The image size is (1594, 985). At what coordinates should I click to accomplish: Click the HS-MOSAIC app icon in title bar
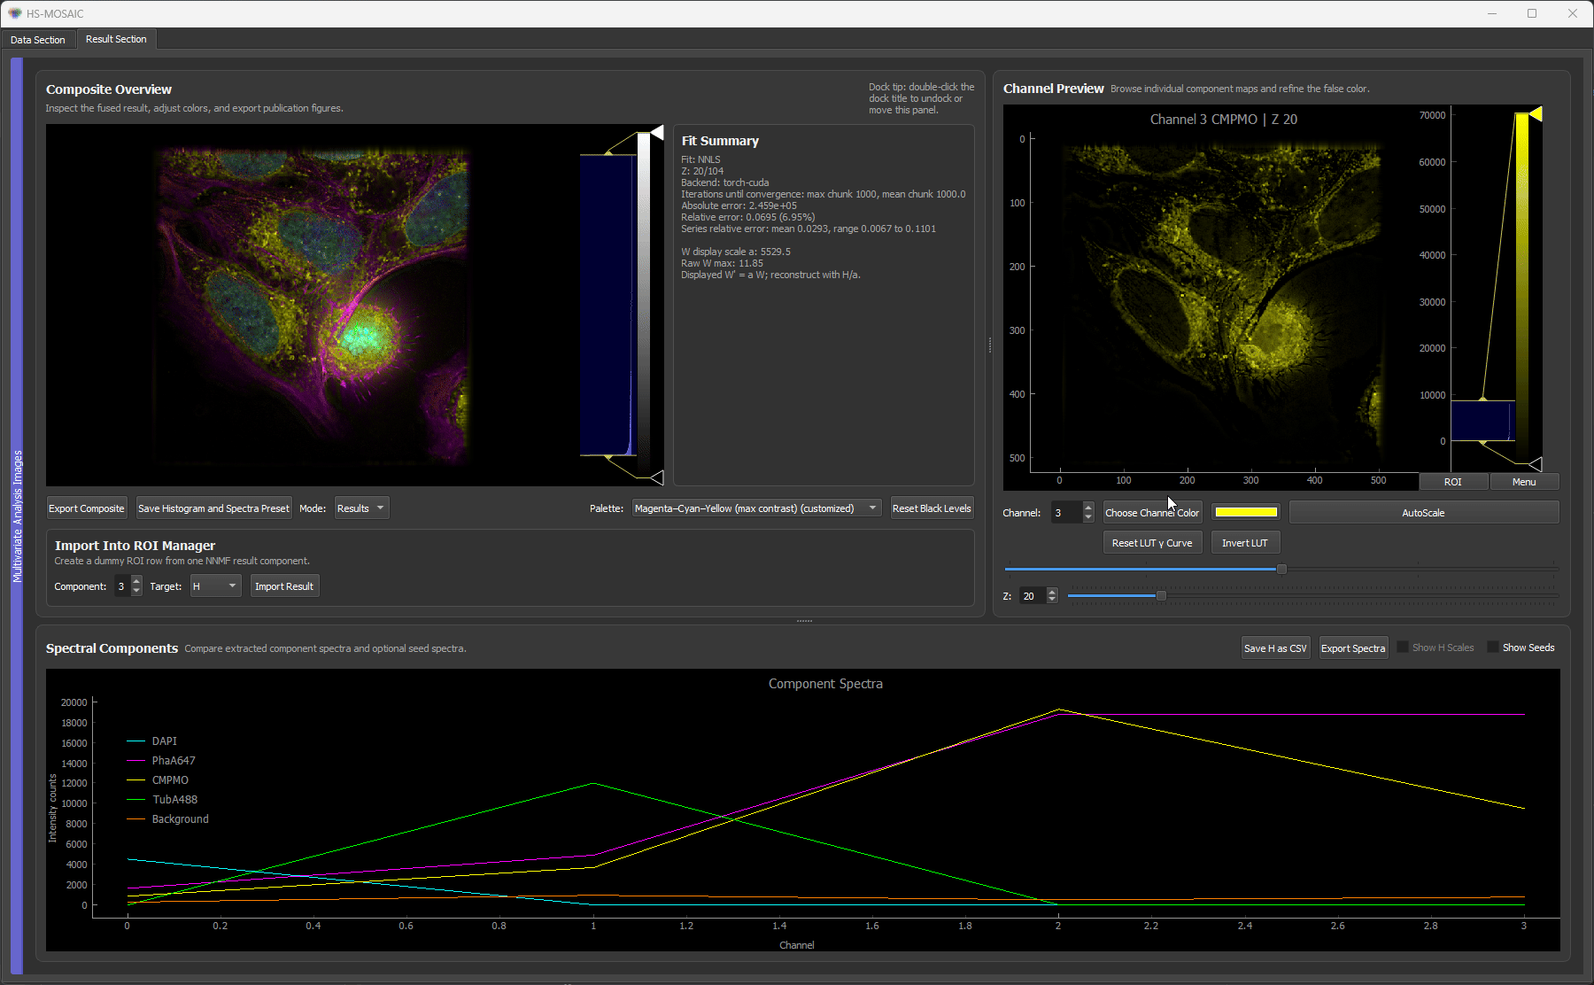pos(14,13)
